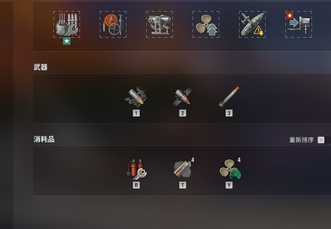Select the smoke generator consumable
This screenshot has height=229, width=331.
(183, 169)
